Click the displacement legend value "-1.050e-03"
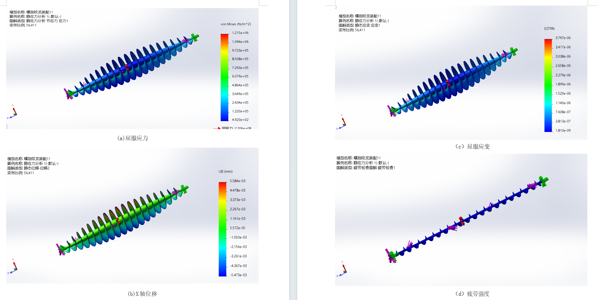 (x=238, y=237)
